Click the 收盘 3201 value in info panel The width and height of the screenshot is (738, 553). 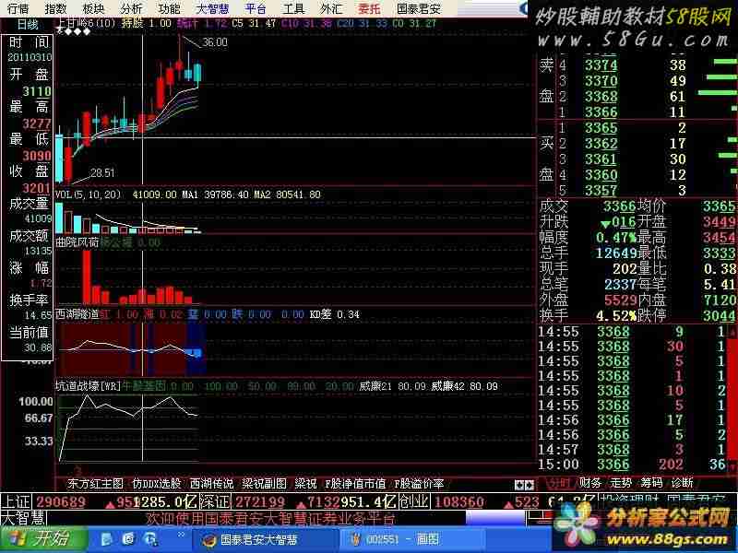[37, 188]
